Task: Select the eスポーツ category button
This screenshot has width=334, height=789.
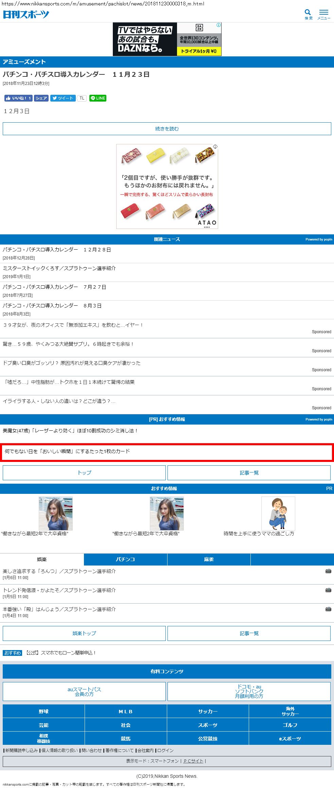Action: (290, 738)
